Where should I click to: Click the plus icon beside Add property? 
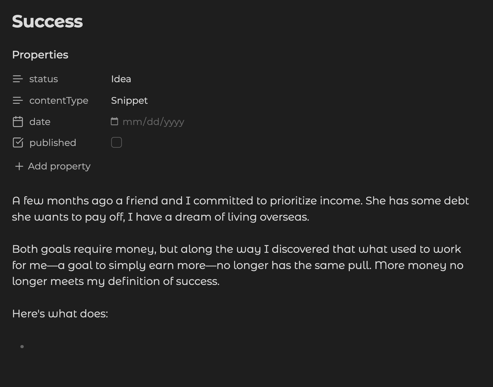coord(19,166)
